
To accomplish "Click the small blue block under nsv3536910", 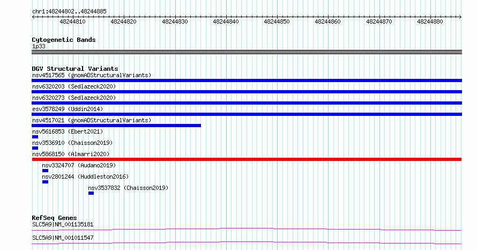I will pos(35,148).
